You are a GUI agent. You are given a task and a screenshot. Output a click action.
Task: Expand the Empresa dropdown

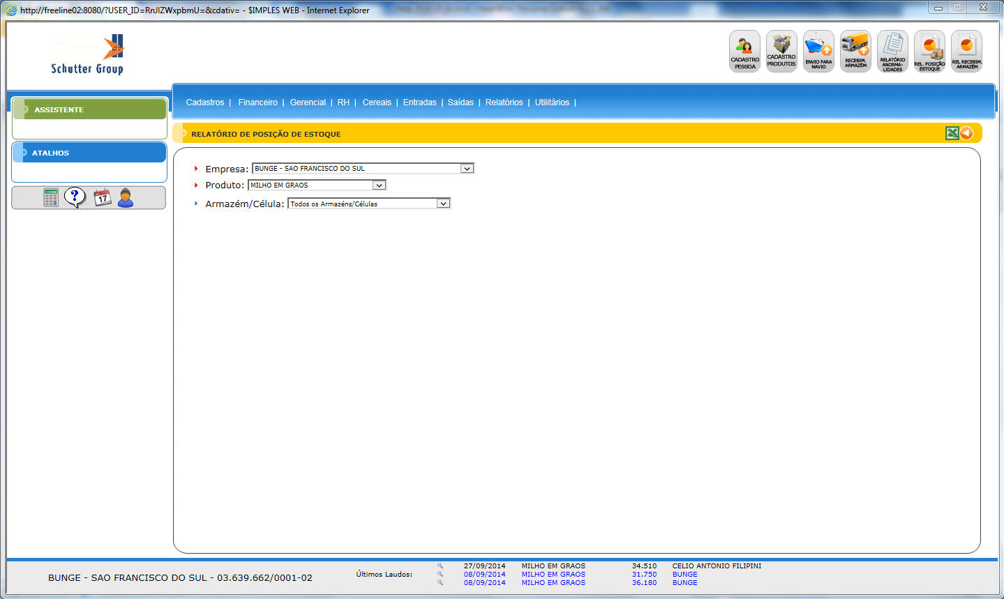[467, 169]
